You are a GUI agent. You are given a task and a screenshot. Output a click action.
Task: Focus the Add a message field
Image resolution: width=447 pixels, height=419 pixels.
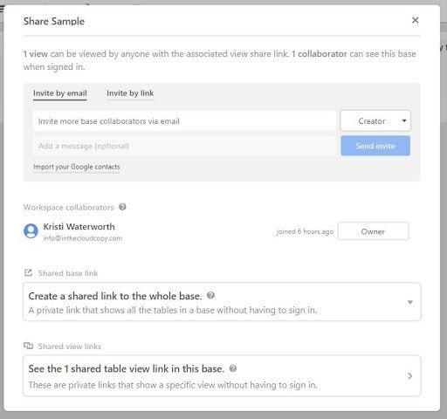[x=184, y=146]
